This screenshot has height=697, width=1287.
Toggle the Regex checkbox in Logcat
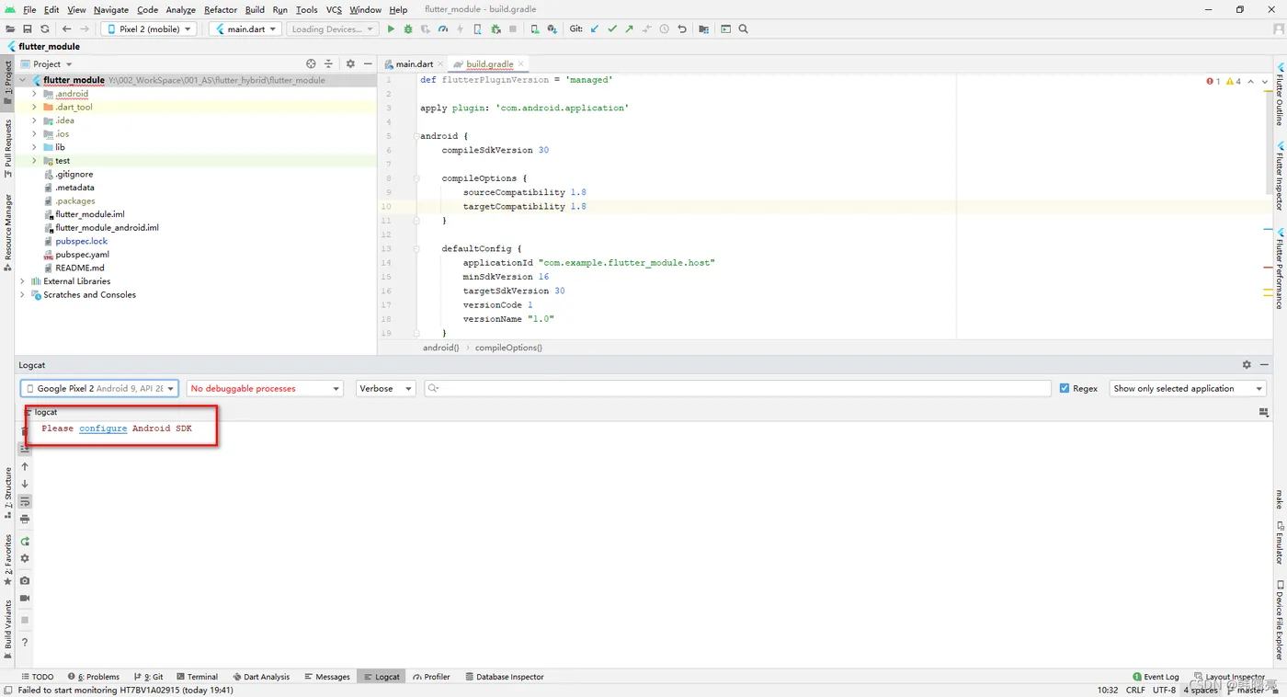tap(1065, 389)
